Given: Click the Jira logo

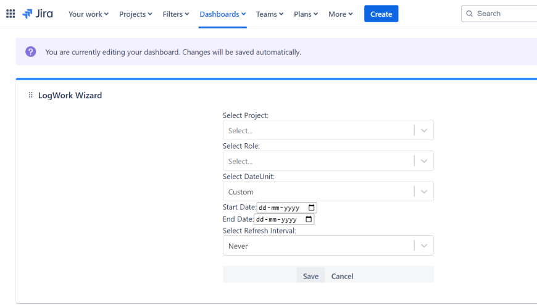Looking at the screenshot, I should 38,14.
